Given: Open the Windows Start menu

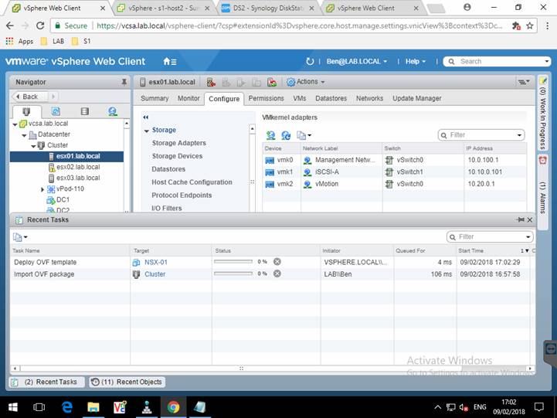Looking at the screenshot, I should [x=13, y=407].
